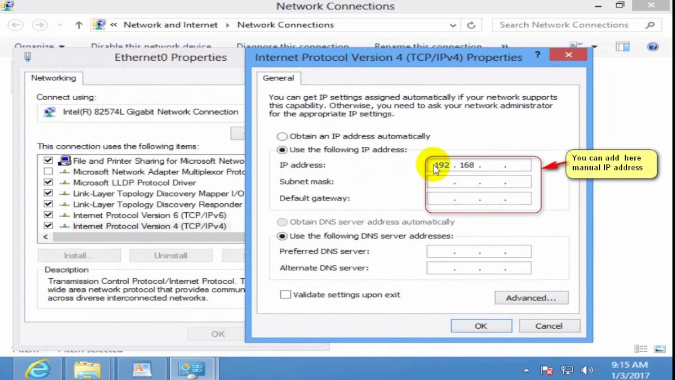This screenshot has height=380, width=675.
Task: Click Install in Ethernet0 Properties
Action: (79, 255)
